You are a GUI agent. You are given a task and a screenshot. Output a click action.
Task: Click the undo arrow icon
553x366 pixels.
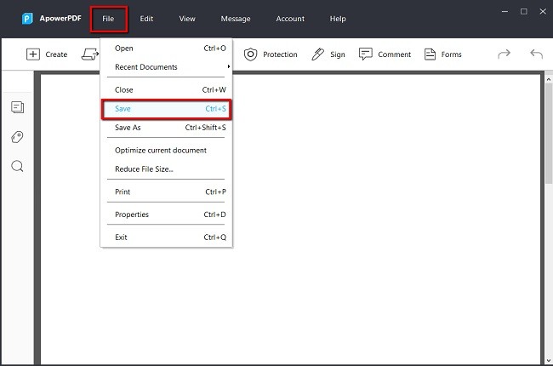(536, 54)
